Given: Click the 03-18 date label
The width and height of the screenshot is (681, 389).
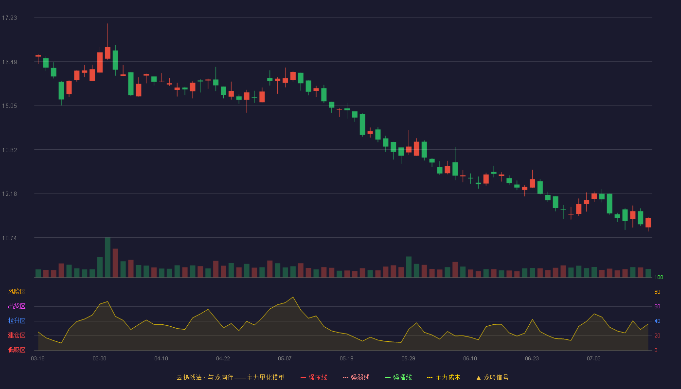Looking at the screenshot, I should click(x=37, y=358).
